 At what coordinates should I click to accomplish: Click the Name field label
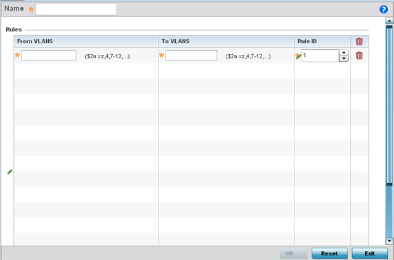pyautogui.click(x=14, y=8)
